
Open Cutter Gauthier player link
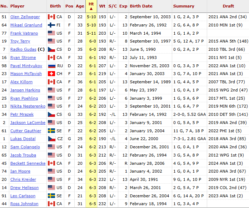(26, 131)
